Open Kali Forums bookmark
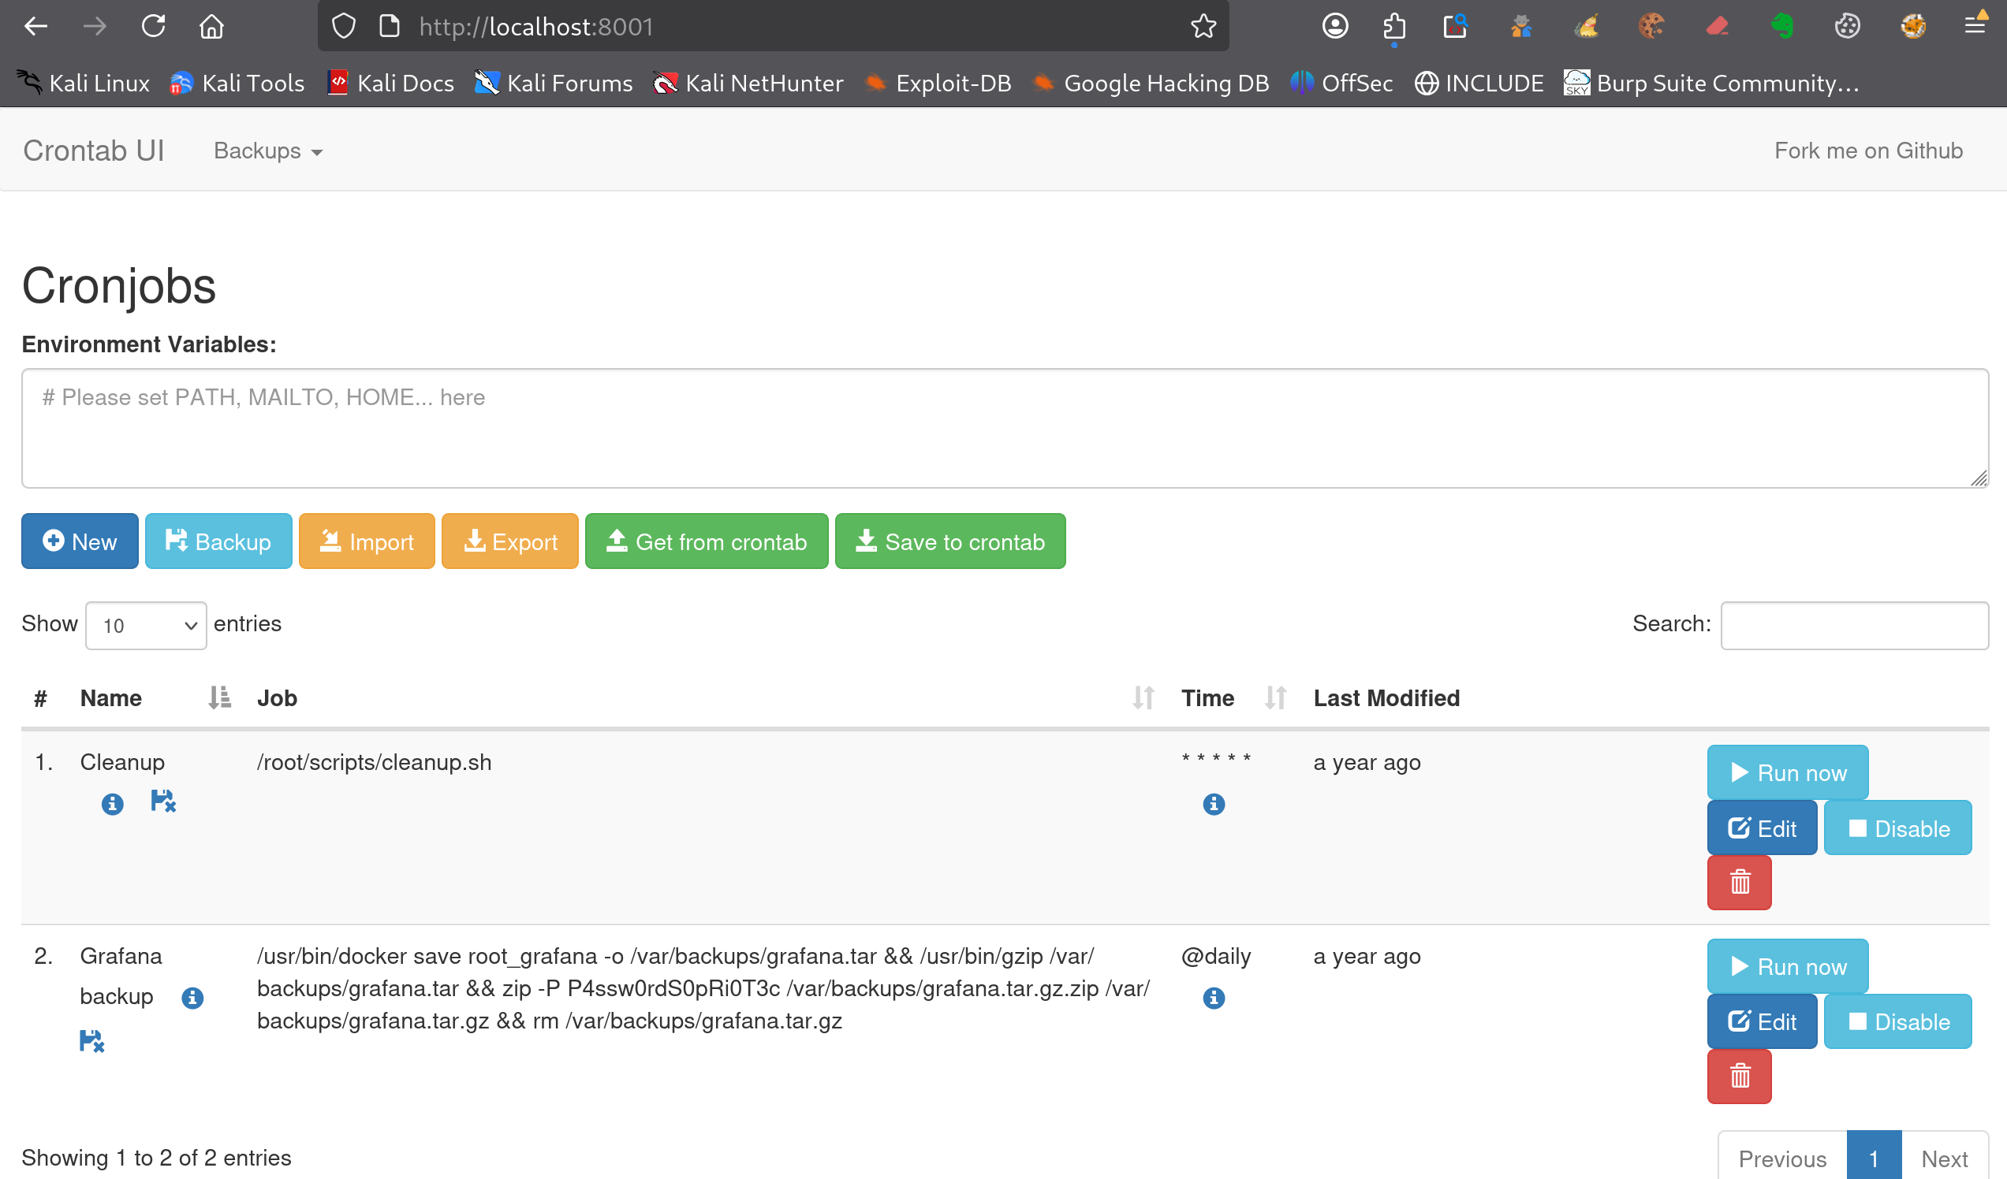 coord(554,83)
